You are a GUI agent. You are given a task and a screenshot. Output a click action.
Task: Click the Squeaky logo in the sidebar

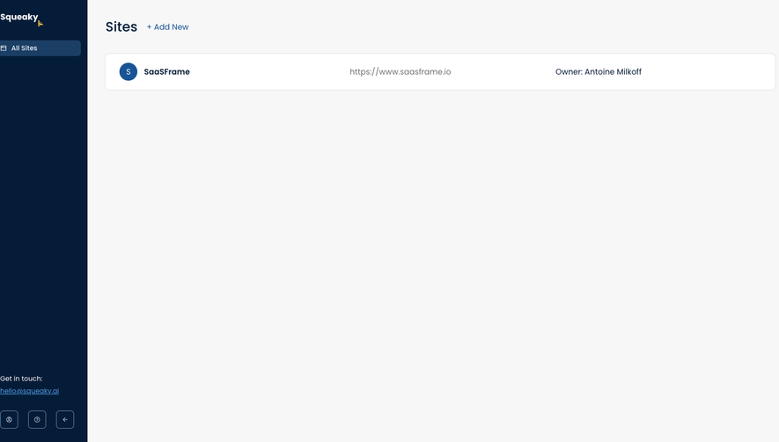tap(21, 18)
